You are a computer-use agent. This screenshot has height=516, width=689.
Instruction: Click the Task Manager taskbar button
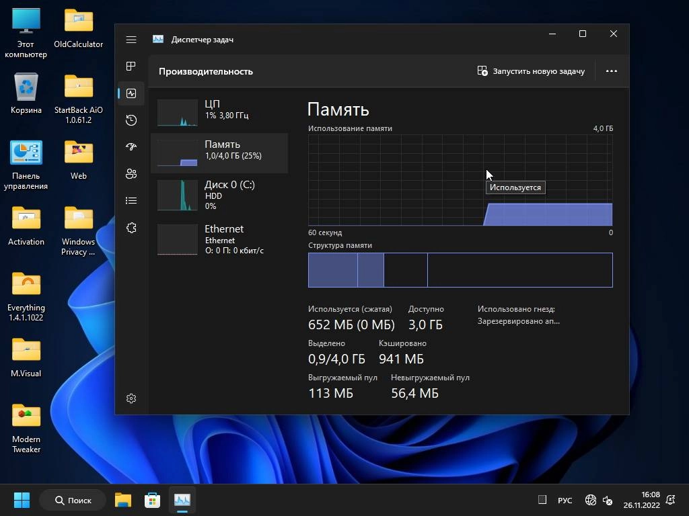point(182,500)
